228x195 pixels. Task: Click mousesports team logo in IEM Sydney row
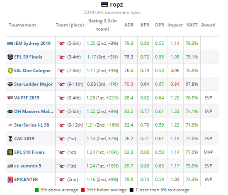(x=61, y=44)
